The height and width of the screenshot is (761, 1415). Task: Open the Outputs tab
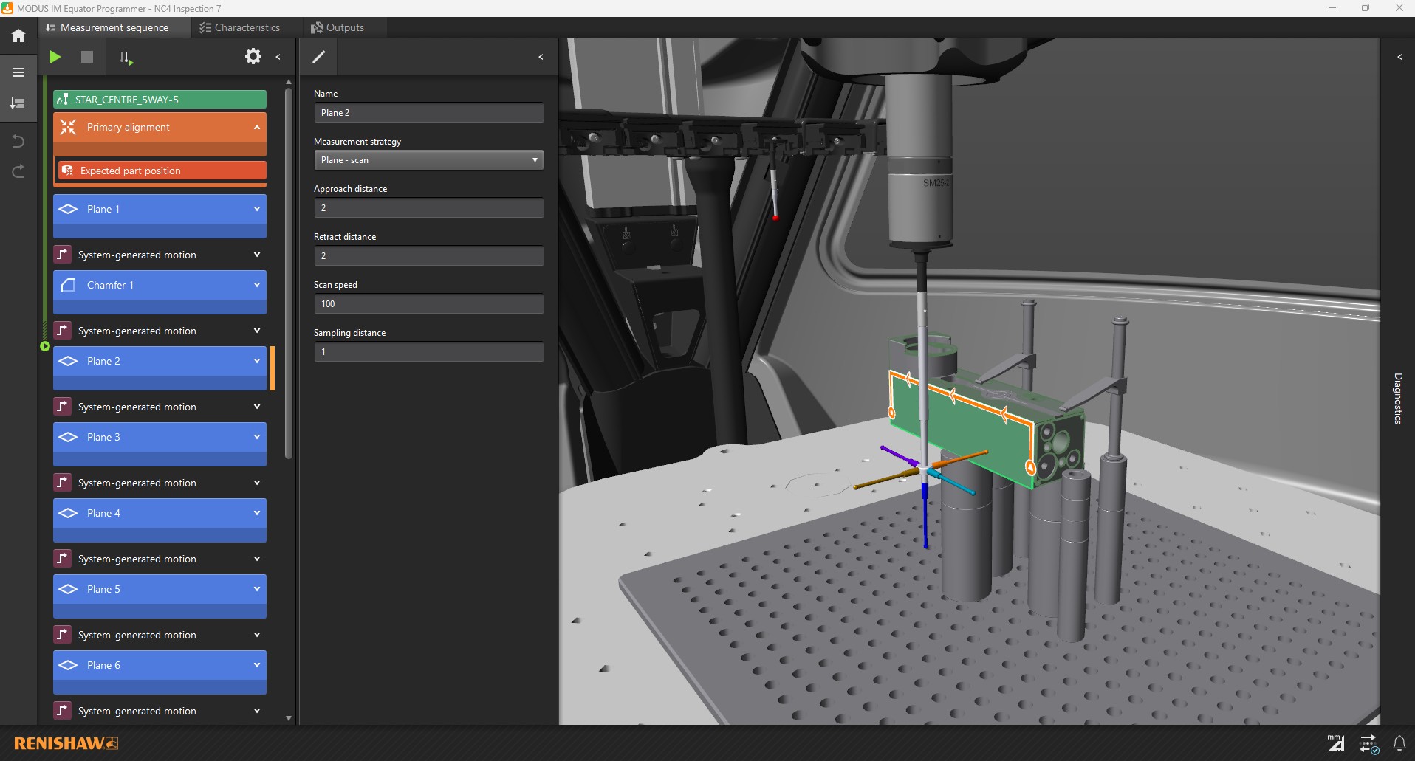338,27
